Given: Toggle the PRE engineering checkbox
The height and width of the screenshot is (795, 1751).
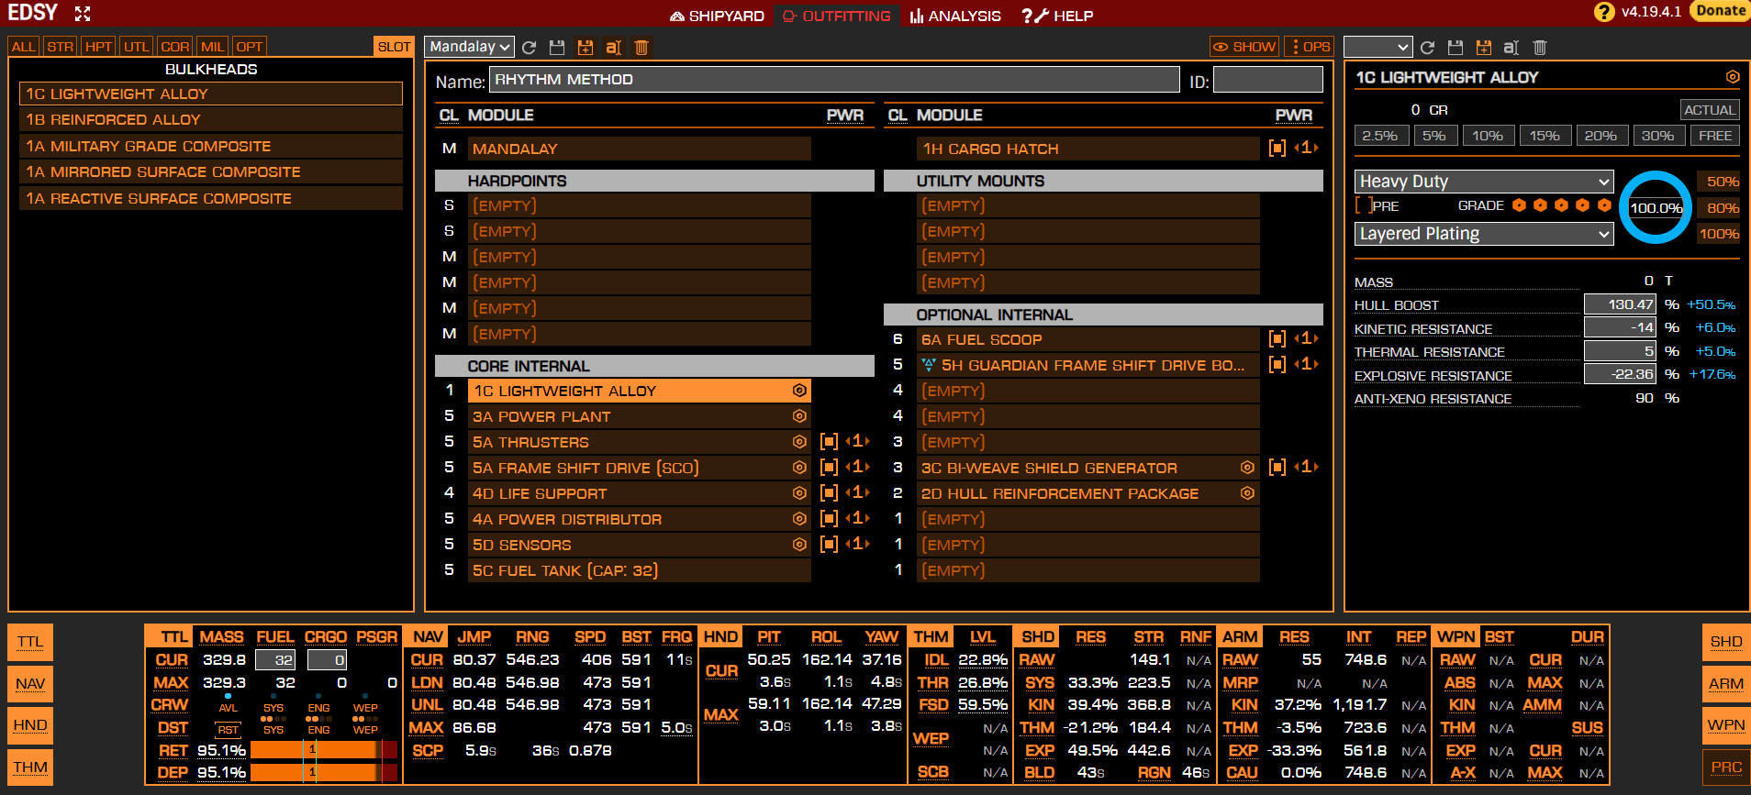Looking at the screenshot, I should tap(1364, 206).
